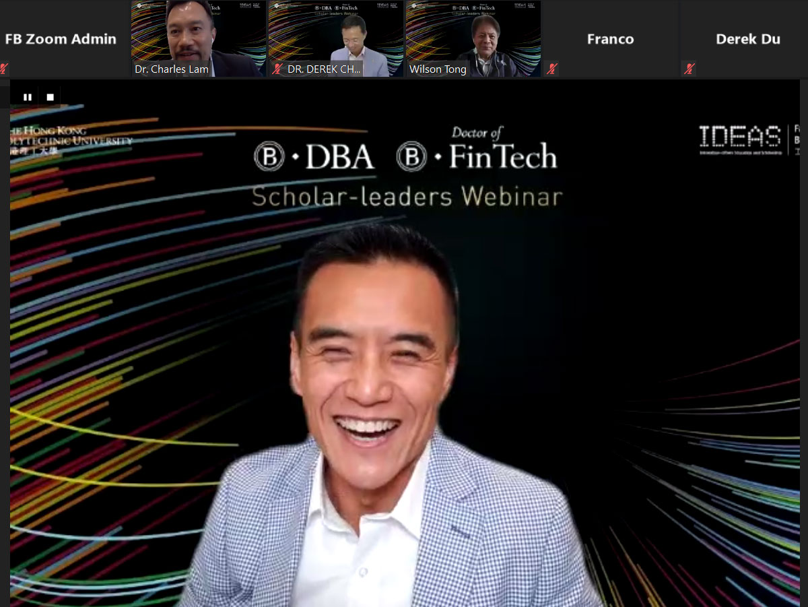Click the Wilson Tong name label
808x607 pixels.
click(438, 69)
